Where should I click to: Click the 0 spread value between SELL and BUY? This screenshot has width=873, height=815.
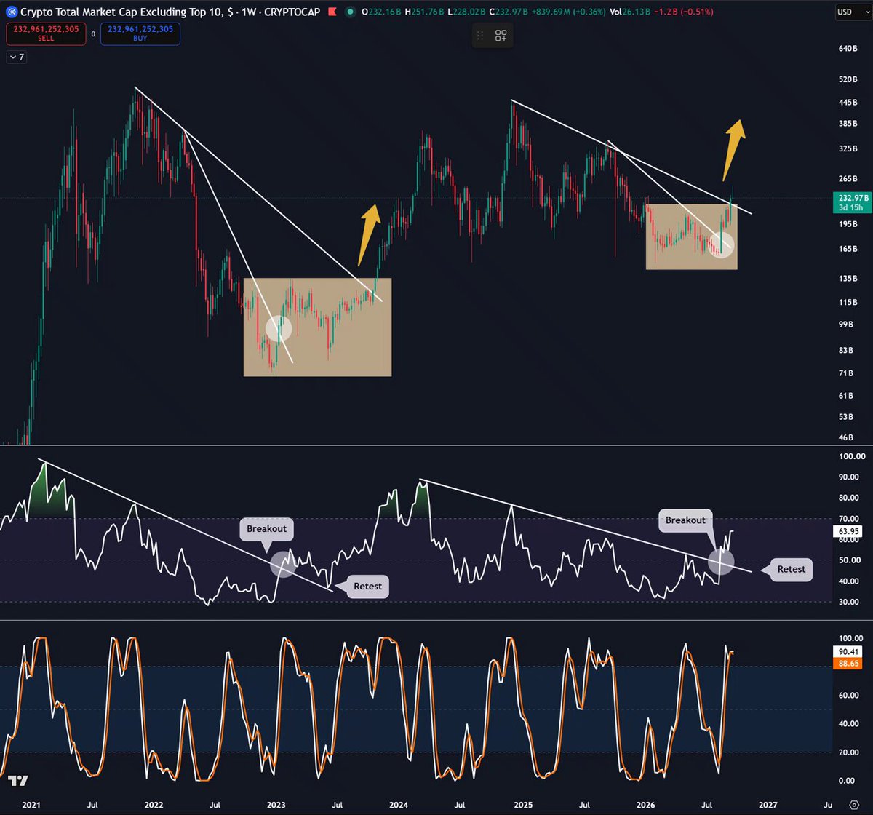click(x=92, y=34)
